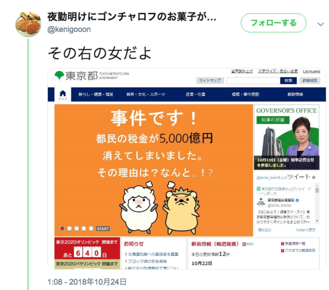The image size is (329, 290).
Task: Click the Tokyo green ginkgo logo
Action: tap(59, 76)
